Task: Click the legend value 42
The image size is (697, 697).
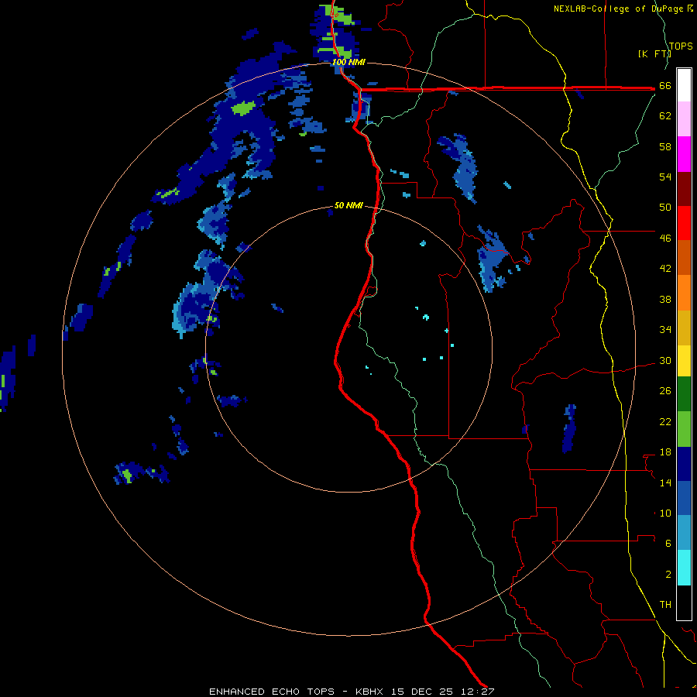Action: (x=665, y=269)
